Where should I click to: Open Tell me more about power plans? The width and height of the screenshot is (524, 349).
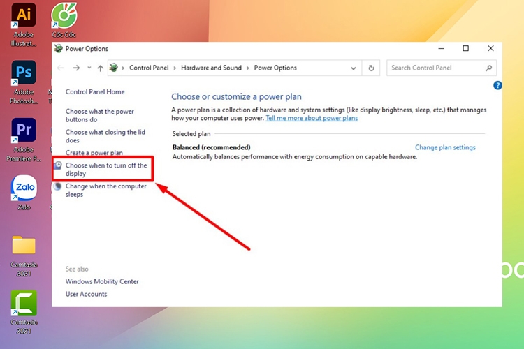coord(312,118)
